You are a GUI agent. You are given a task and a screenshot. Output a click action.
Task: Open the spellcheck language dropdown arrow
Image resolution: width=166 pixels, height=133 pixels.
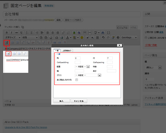click(x=99, y=32)
